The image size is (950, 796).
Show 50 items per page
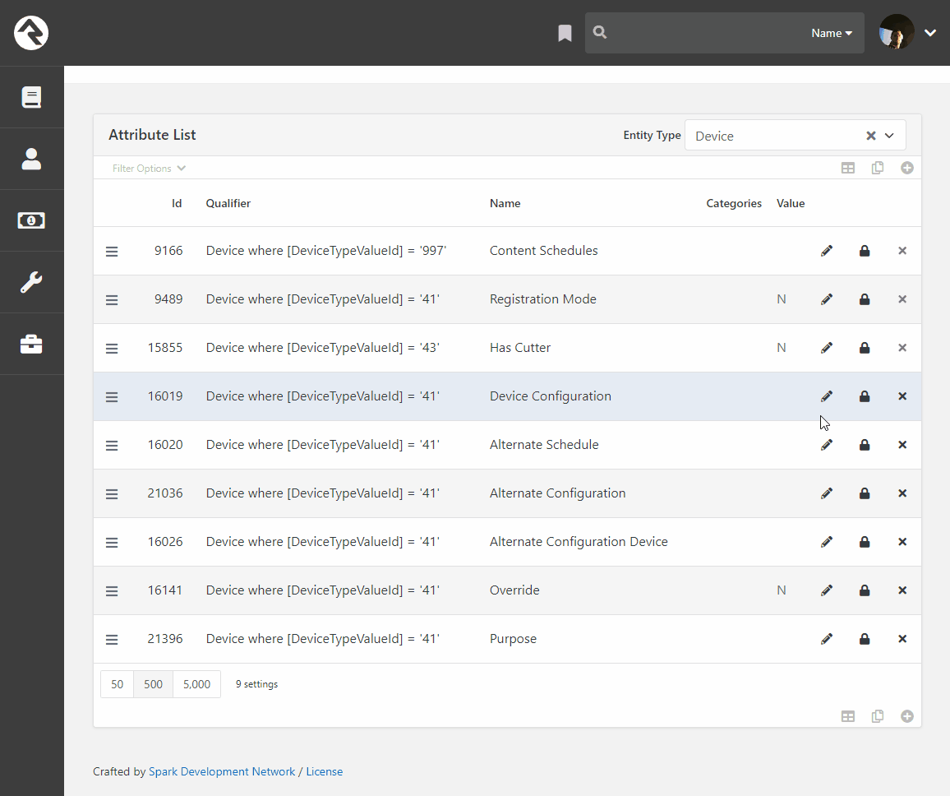(x=117, y=684)
